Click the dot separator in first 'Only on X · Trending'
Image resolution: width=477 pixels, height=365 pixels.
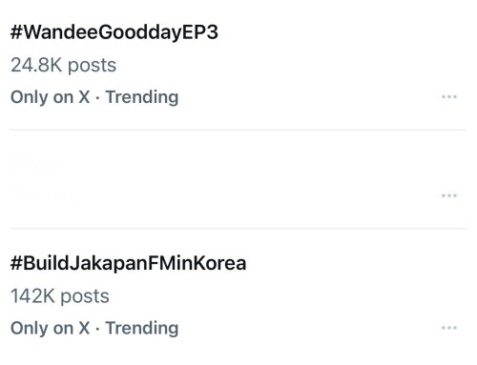click(97, 98)
